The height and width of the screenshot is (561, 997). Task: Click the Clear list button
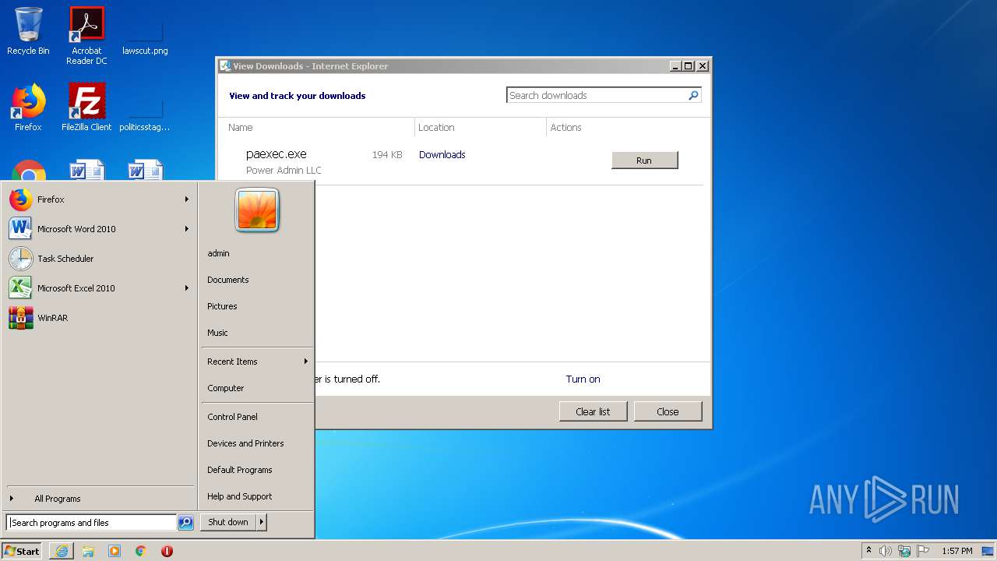593,411
